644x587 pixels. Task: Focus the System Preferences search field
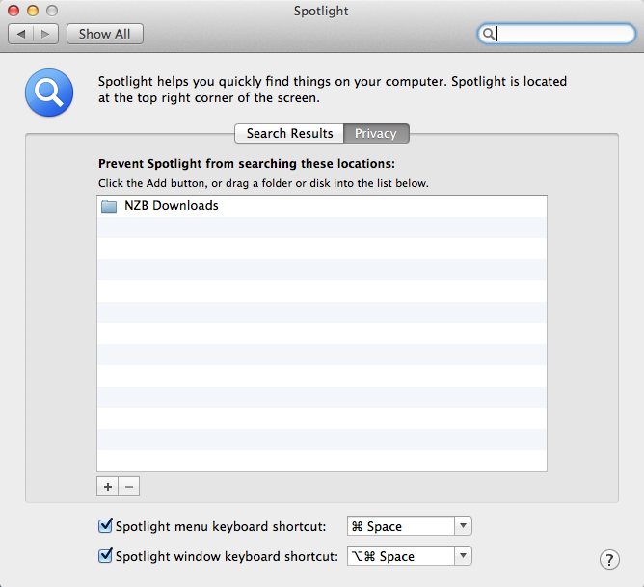click(x=556, y=34)
